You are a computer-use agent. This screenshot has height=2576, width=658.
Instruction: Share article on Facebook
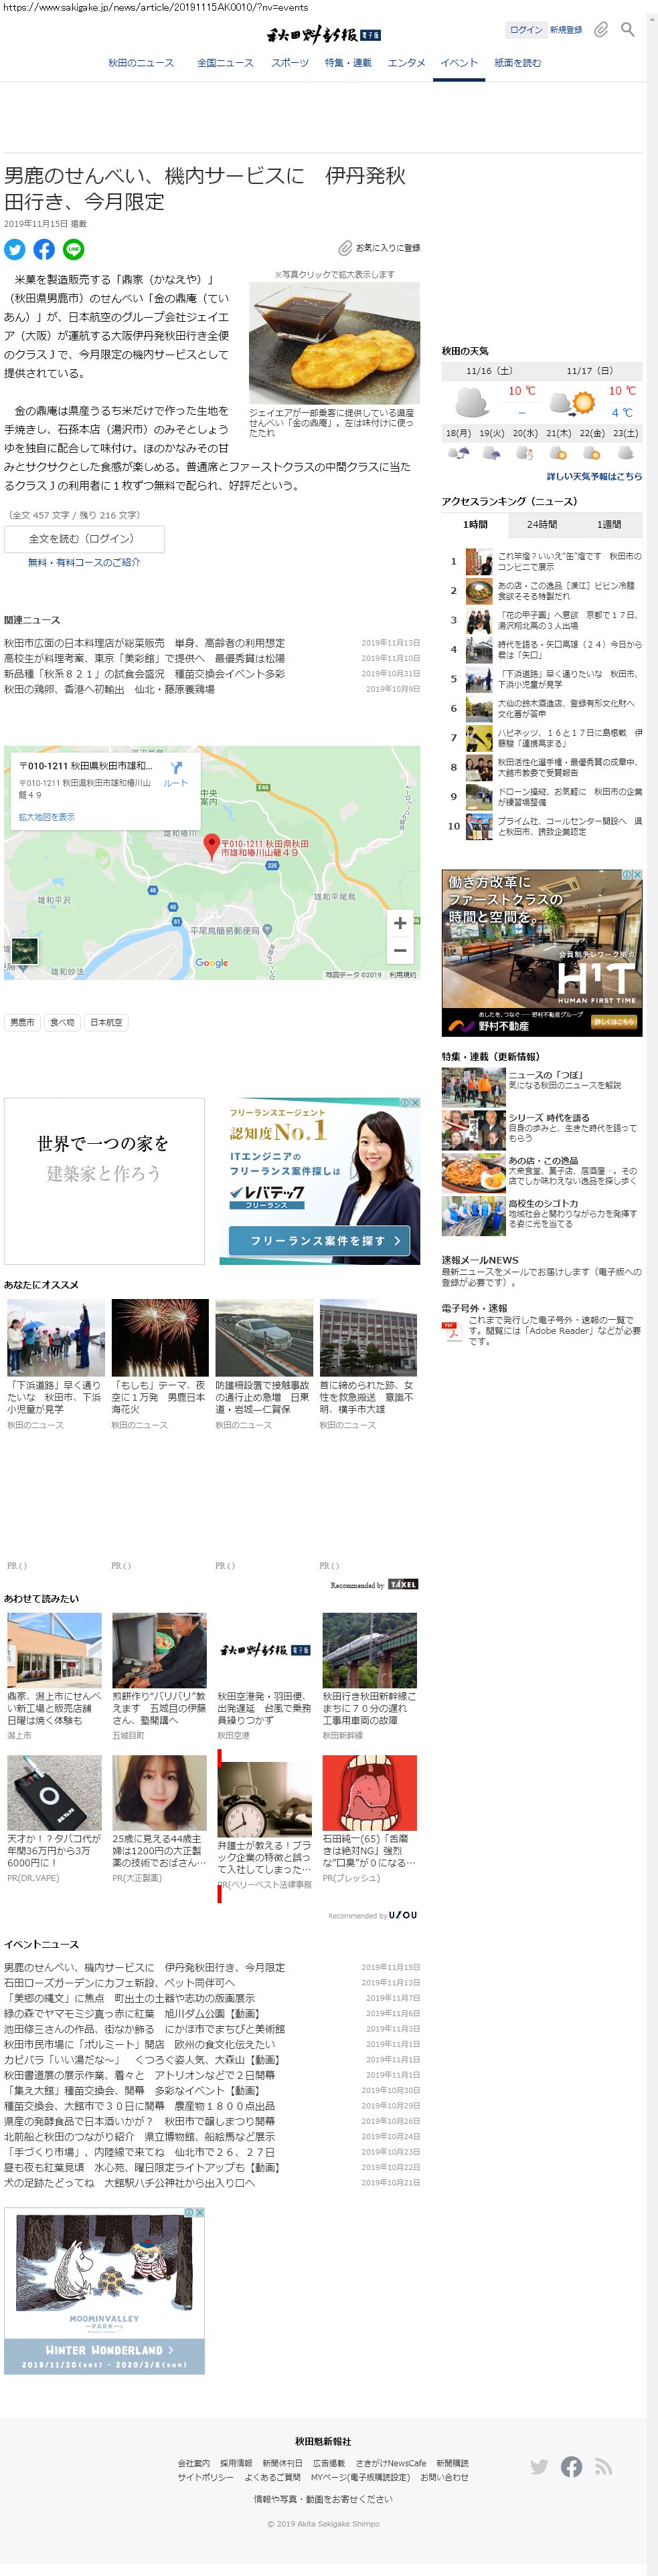point(44,249)
